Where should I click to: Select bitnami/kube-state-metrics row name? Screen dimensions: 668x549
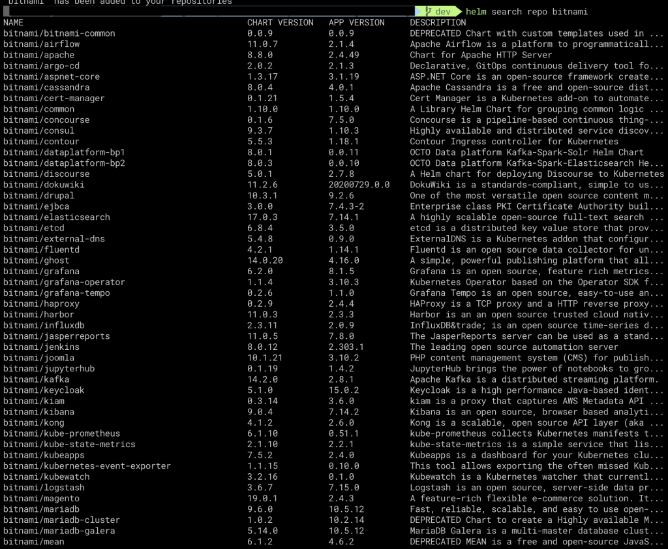[x=69, y=445]
